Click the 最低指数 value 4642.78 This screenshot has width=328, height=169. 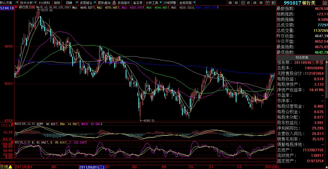pos(321,52)
